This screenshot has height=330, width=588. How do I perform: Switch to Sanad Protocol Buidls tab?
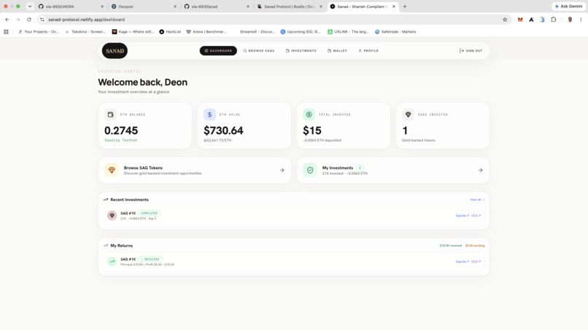point(290,7)
